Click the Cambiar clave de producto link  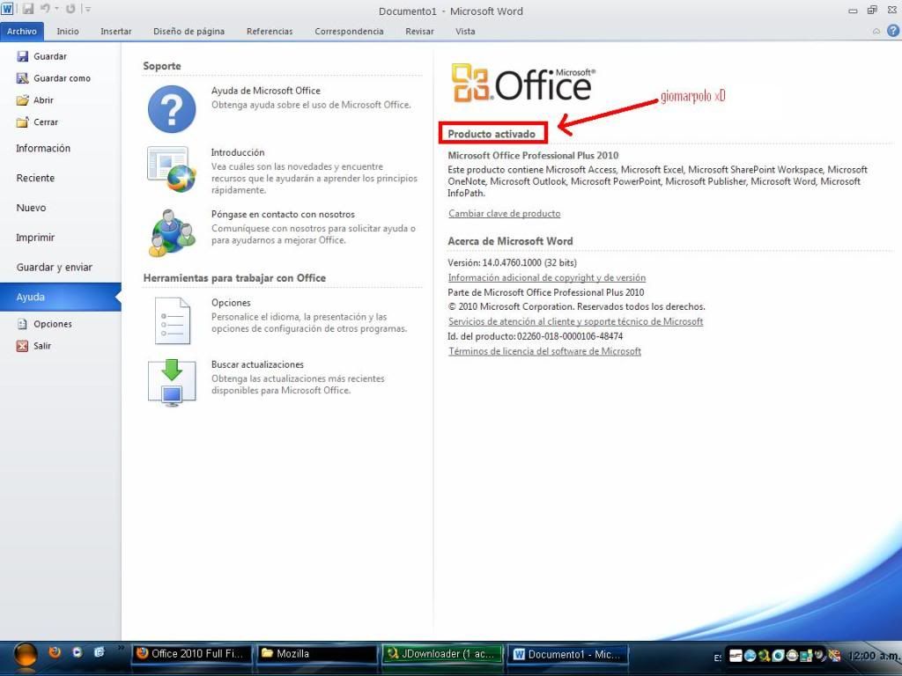click(505, 213)
